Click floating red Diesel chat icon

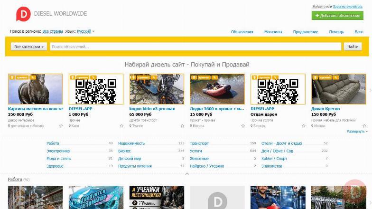(355, 191)
